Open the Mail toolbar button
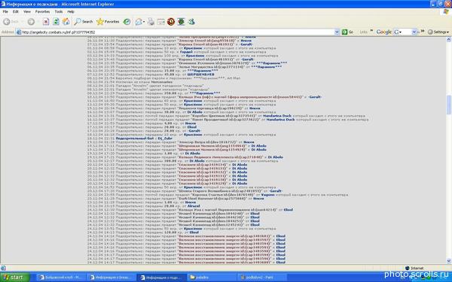This screenshot has height=282, width=452. coord(139,22)
